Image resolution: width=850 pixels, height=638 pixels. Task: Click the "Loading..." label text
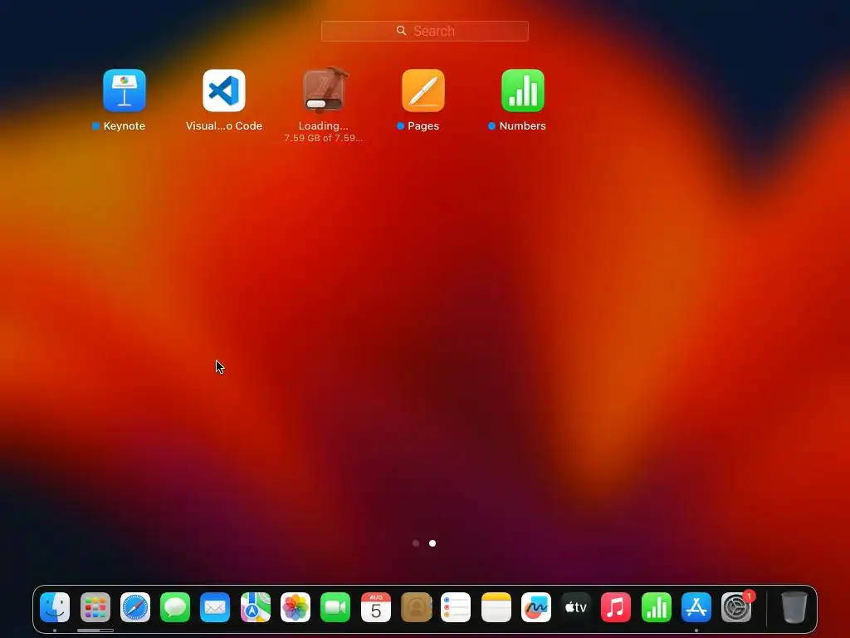(324, 126)
